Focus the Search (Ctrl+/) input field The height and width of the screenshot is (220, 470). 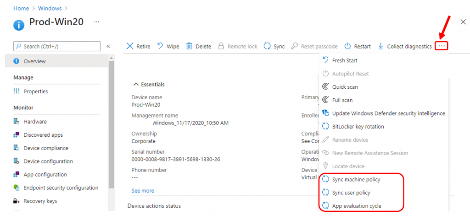[x=57, y=46]
